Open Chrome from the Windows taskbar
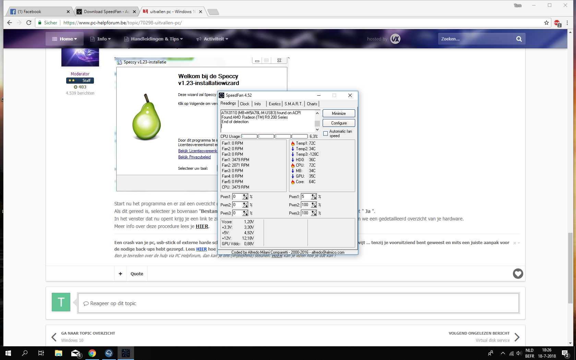 [x=92, y=353]
